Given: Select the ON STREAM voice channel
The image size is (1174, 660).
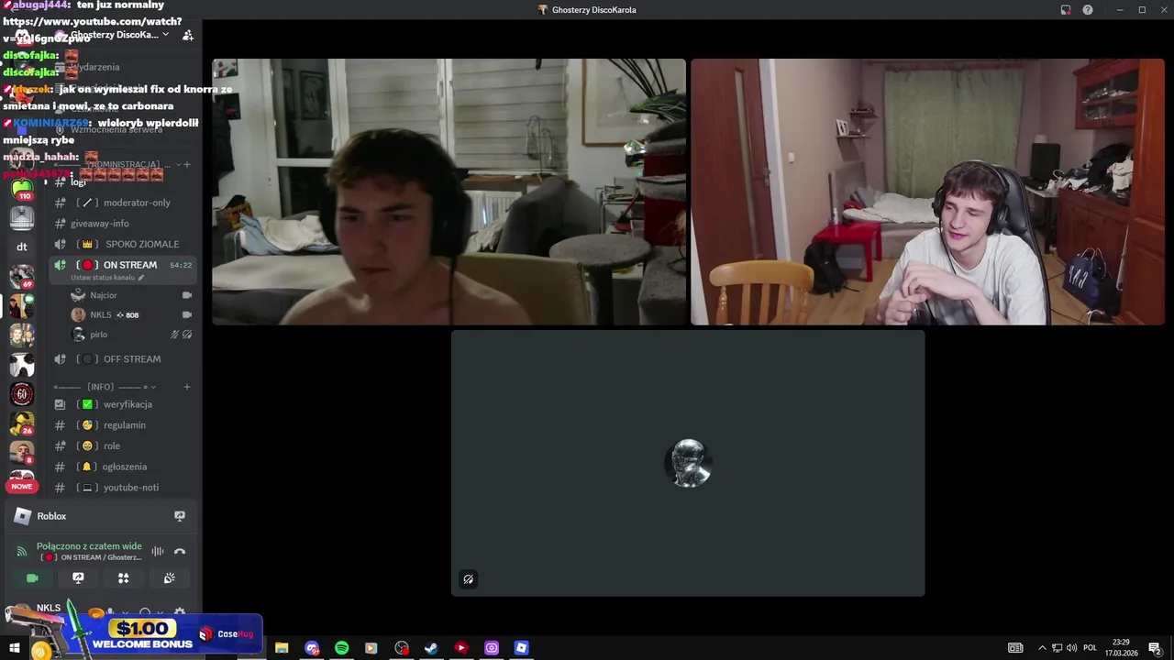Looking at the screenshot, I should [121, 265].
